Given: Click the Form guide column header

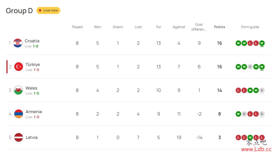Looking at the screenshot, I should coord(250,27).
